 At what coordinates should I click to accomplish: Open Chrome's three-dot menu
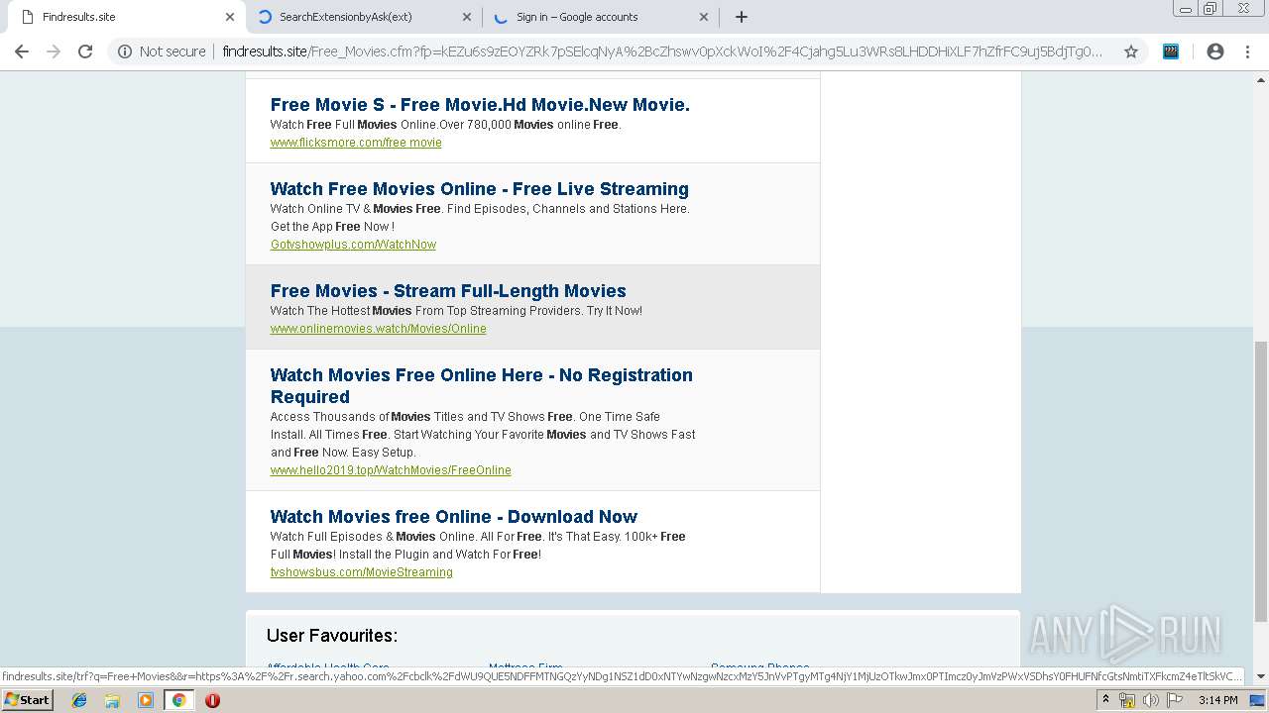point(1247,51)
